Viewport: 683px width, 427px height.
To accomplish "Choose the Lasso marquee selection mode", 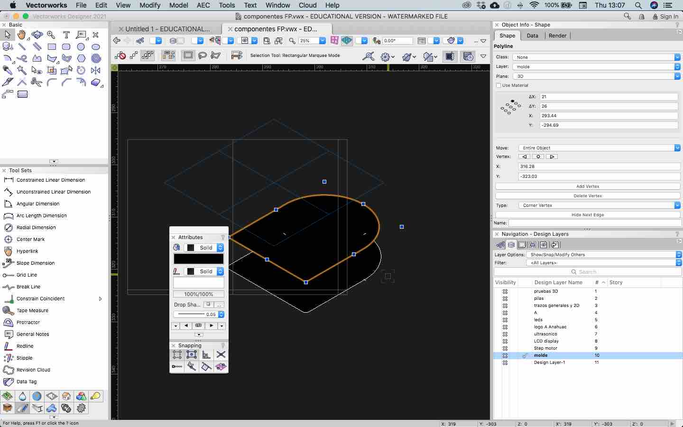I will coord(203,56).
